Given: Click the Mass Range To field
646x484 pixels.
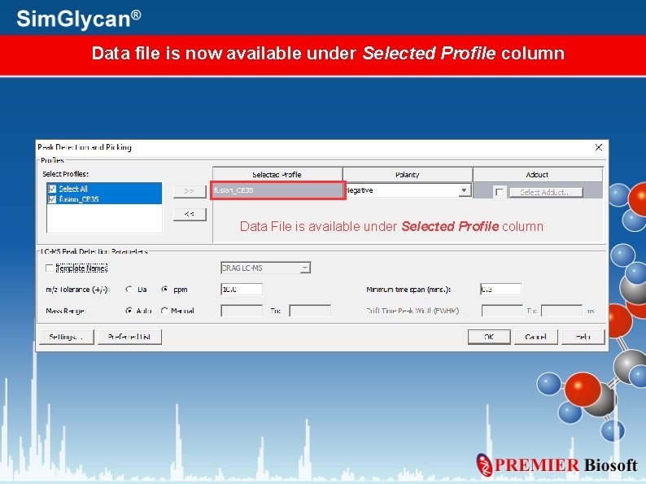Looking at the screenshot, I should (x=310, y=311).
